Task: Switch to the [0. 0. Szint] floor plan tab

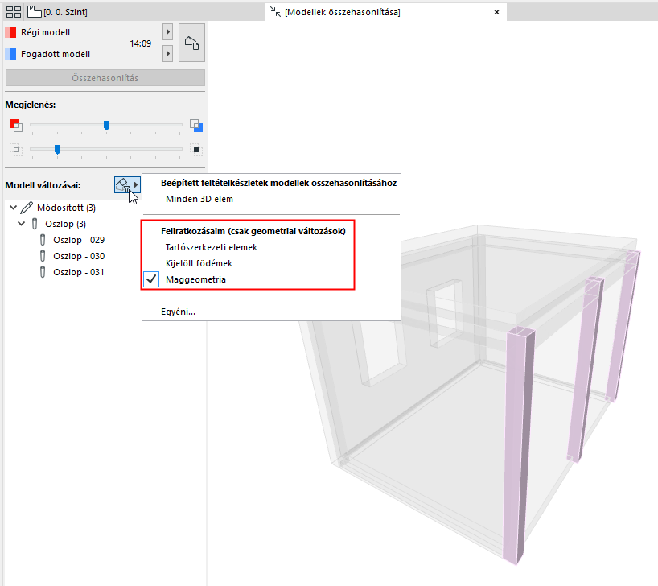Action: pos(57,12)
